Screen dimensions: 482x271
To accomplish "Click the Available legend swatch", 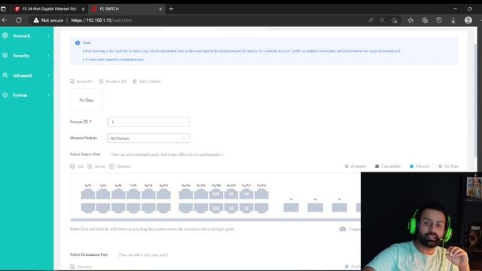I will click(346, 166).
